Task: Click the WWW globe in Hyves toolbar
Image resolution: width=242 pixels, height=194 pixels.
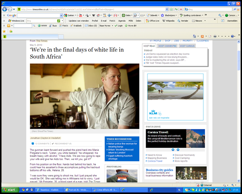Action: tap(42, 26)
